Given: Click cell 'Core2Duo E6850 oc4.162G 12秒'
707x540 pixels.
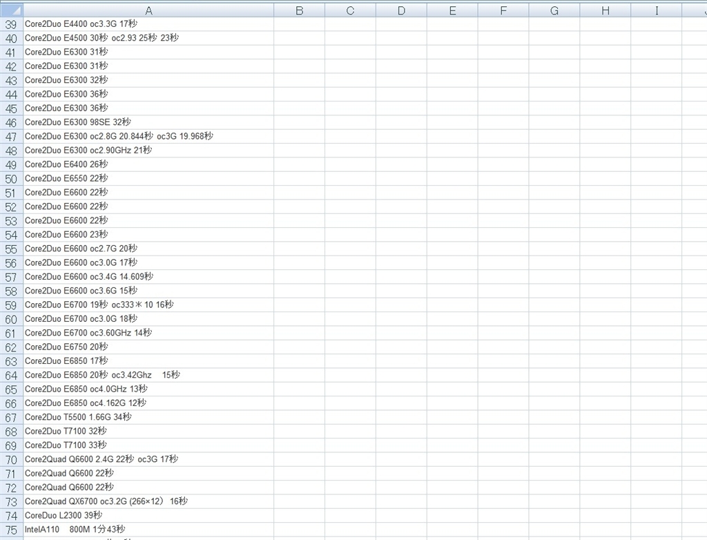Looking at the screenshot, I should point(148,403).
